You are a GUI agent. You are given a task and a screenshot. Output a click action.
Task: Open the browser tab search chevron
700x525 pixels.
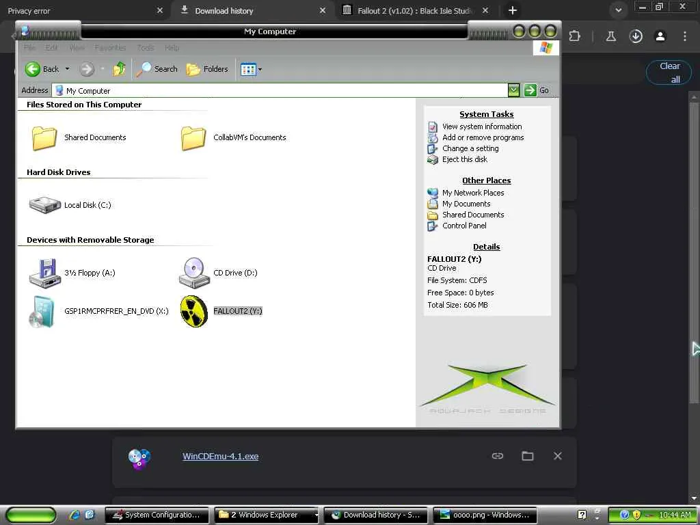(x=618, y=10)
